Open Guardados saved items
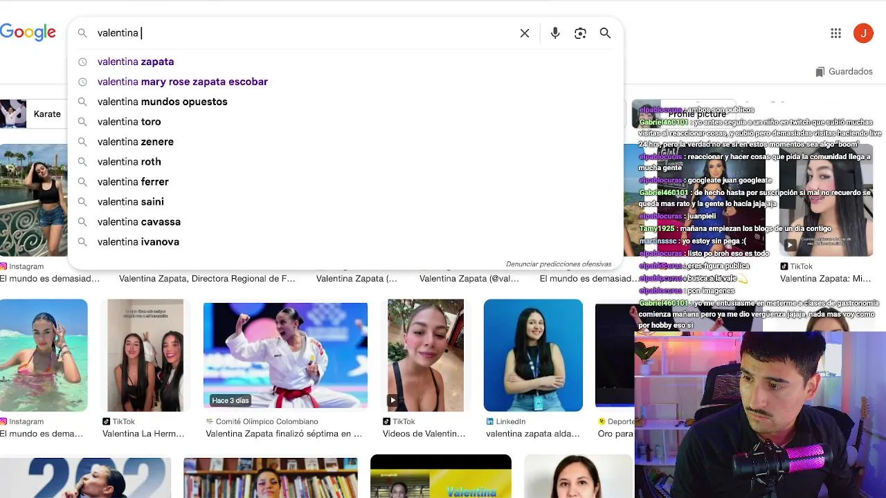The image size is (886, 498). [844, 71]
